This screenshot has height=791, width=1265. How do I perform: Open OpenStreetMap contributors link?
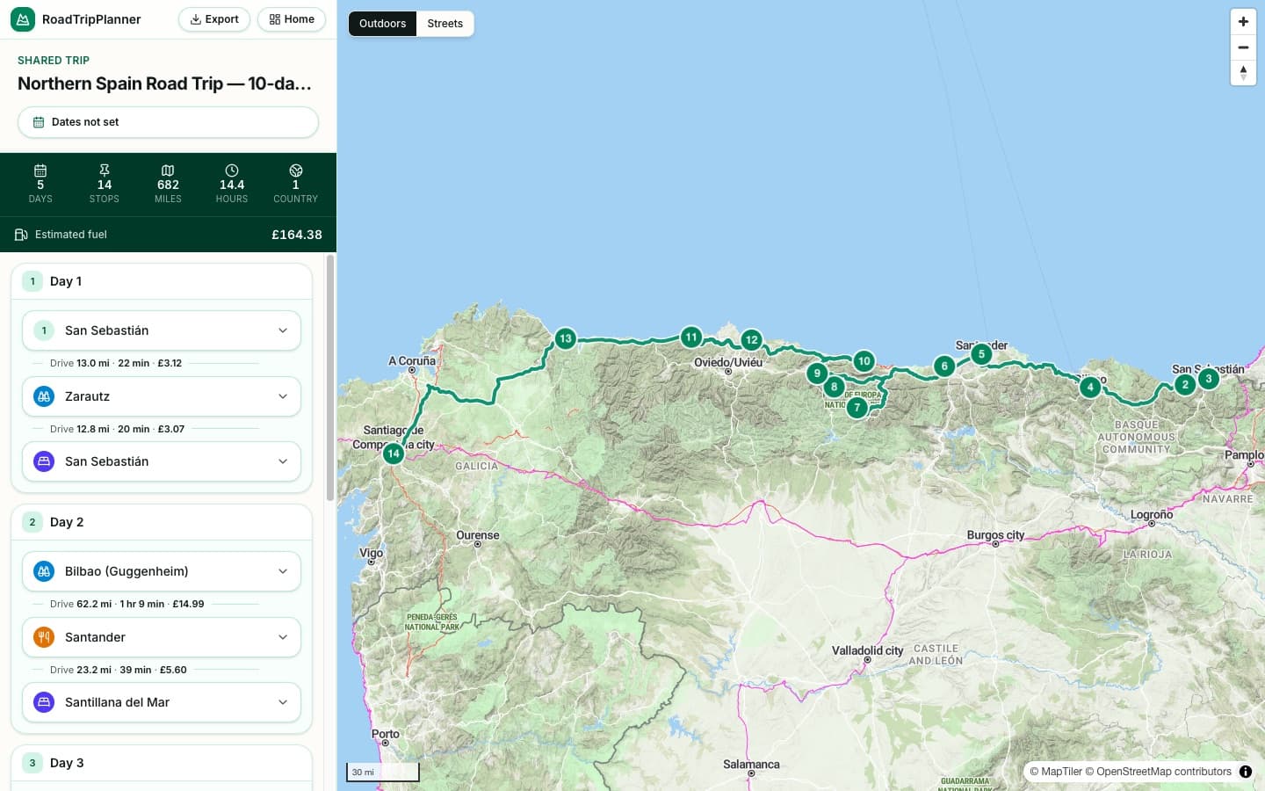[1158, 772]
